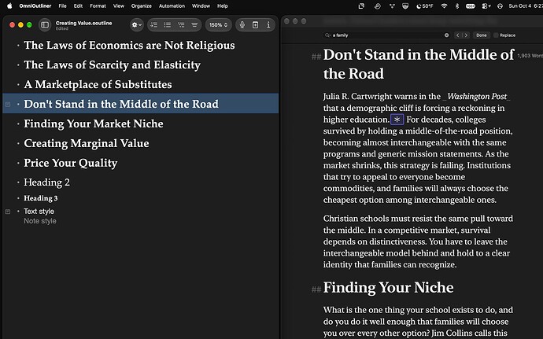
Task: Click the heading marker beside Finding Your Niche
Action: 316,289
